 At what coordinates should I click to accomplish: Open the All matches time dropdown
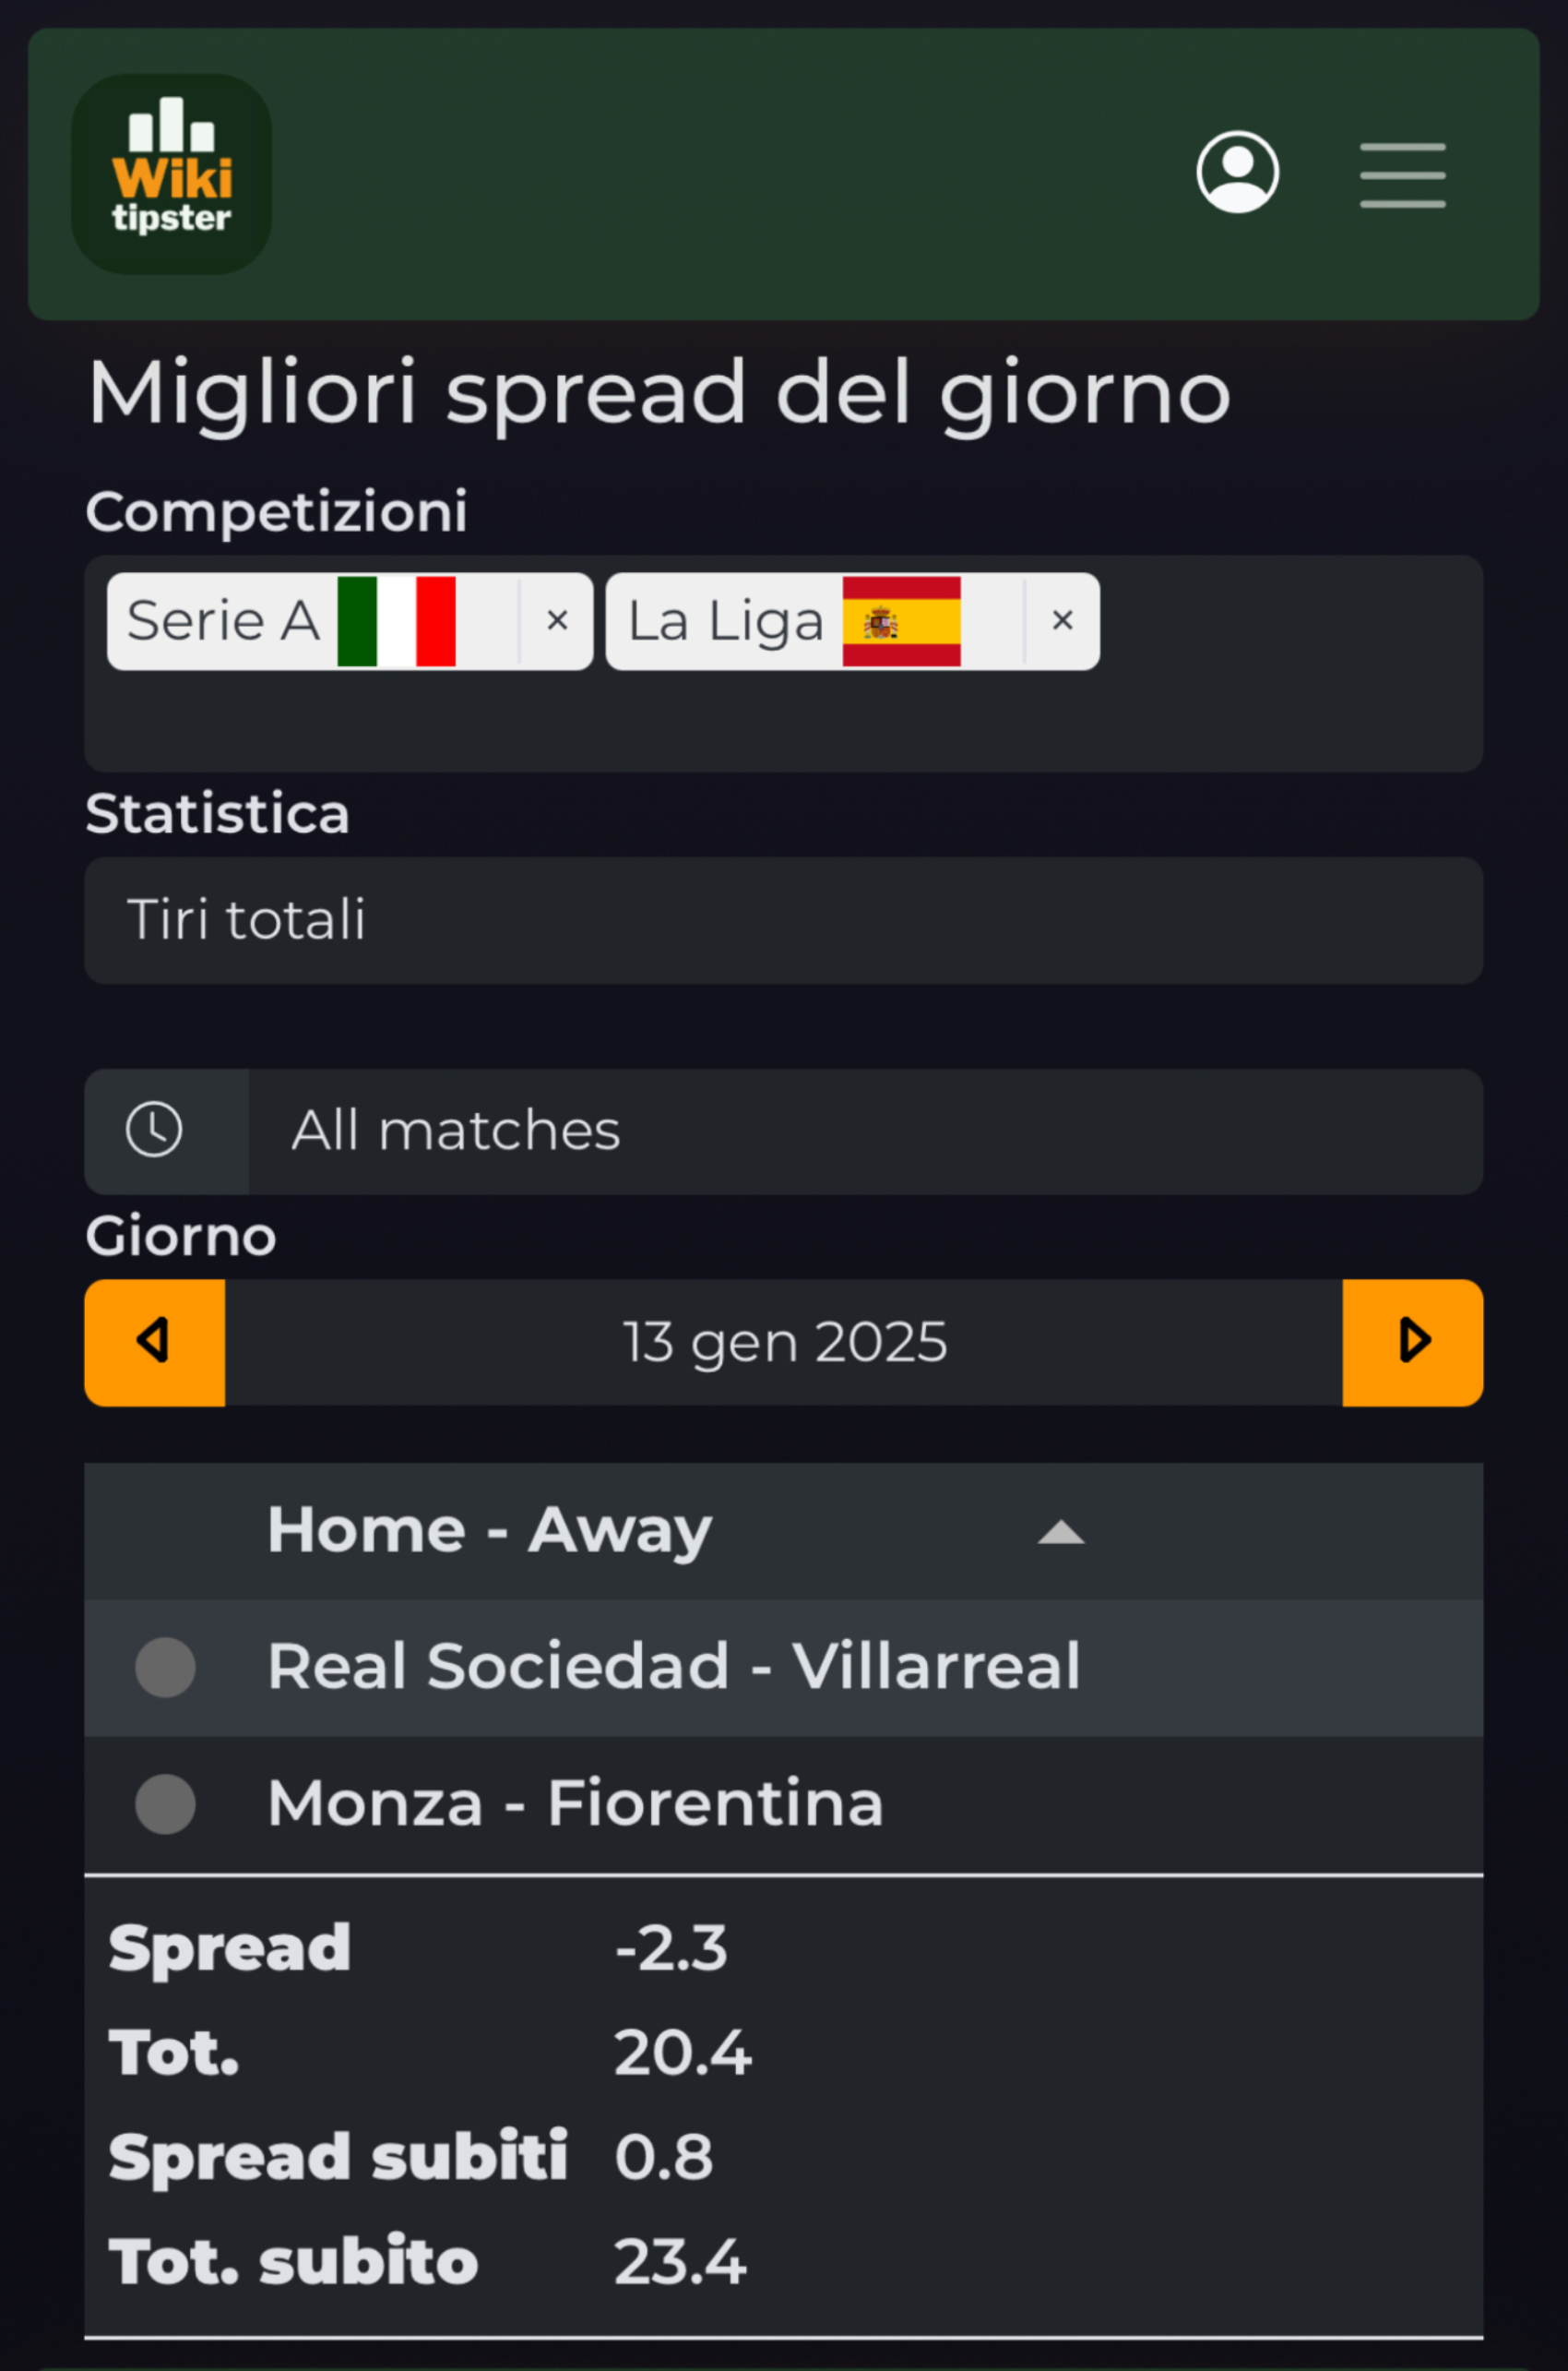866,1131
